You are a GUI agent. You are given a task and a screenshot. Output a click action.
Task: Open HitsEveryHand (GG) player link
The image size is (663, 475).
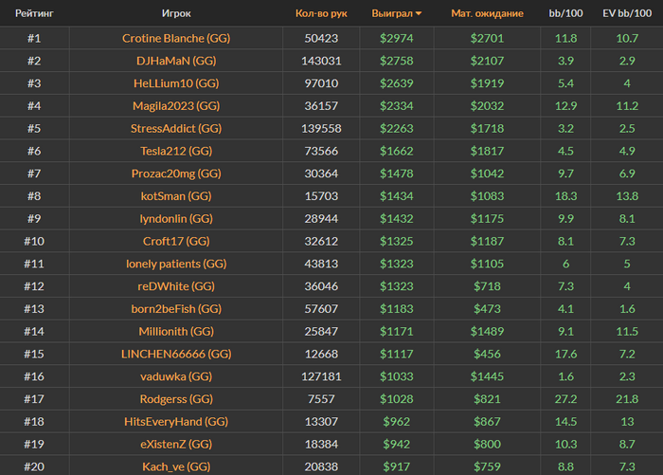(176, 421)
